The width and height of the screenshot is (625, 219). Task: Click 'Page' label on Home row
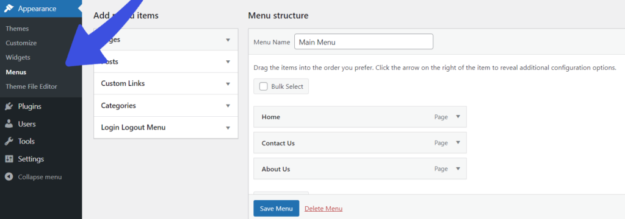tap(441, 117)
